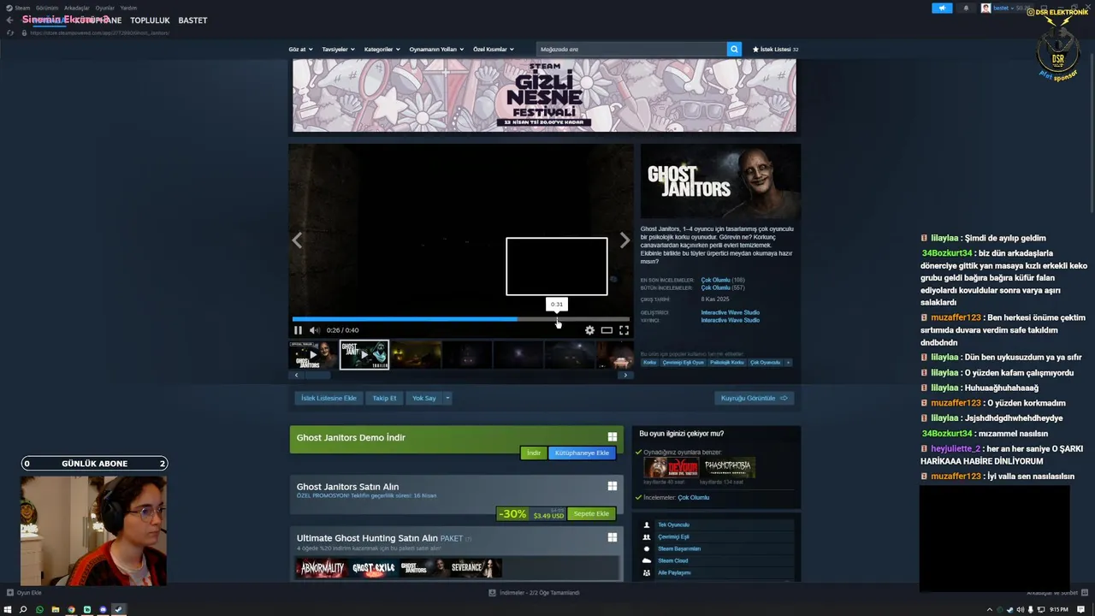Mute the trailer volume speaker icon
Image resolution: width=1095 pixels, height=616 pixels.
[x=314, y=330]
